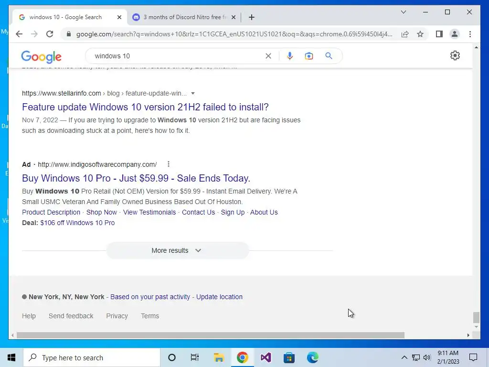The width and height of the screenshot is (489, 367).
Task: Click Based on your past activity
Action: [150, 297]
